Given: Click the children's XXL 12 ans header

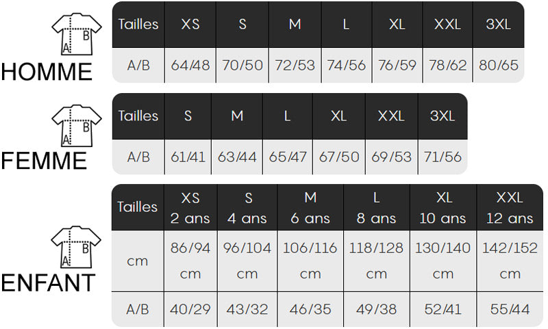Looking at the screenshot, I should pyautogui.click(x=509, y=208).
